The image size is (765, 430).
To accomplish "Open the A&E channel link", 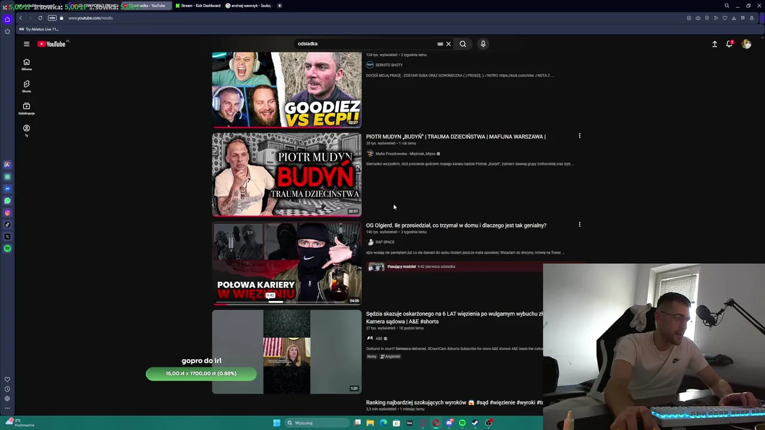I will pos(379,339).
